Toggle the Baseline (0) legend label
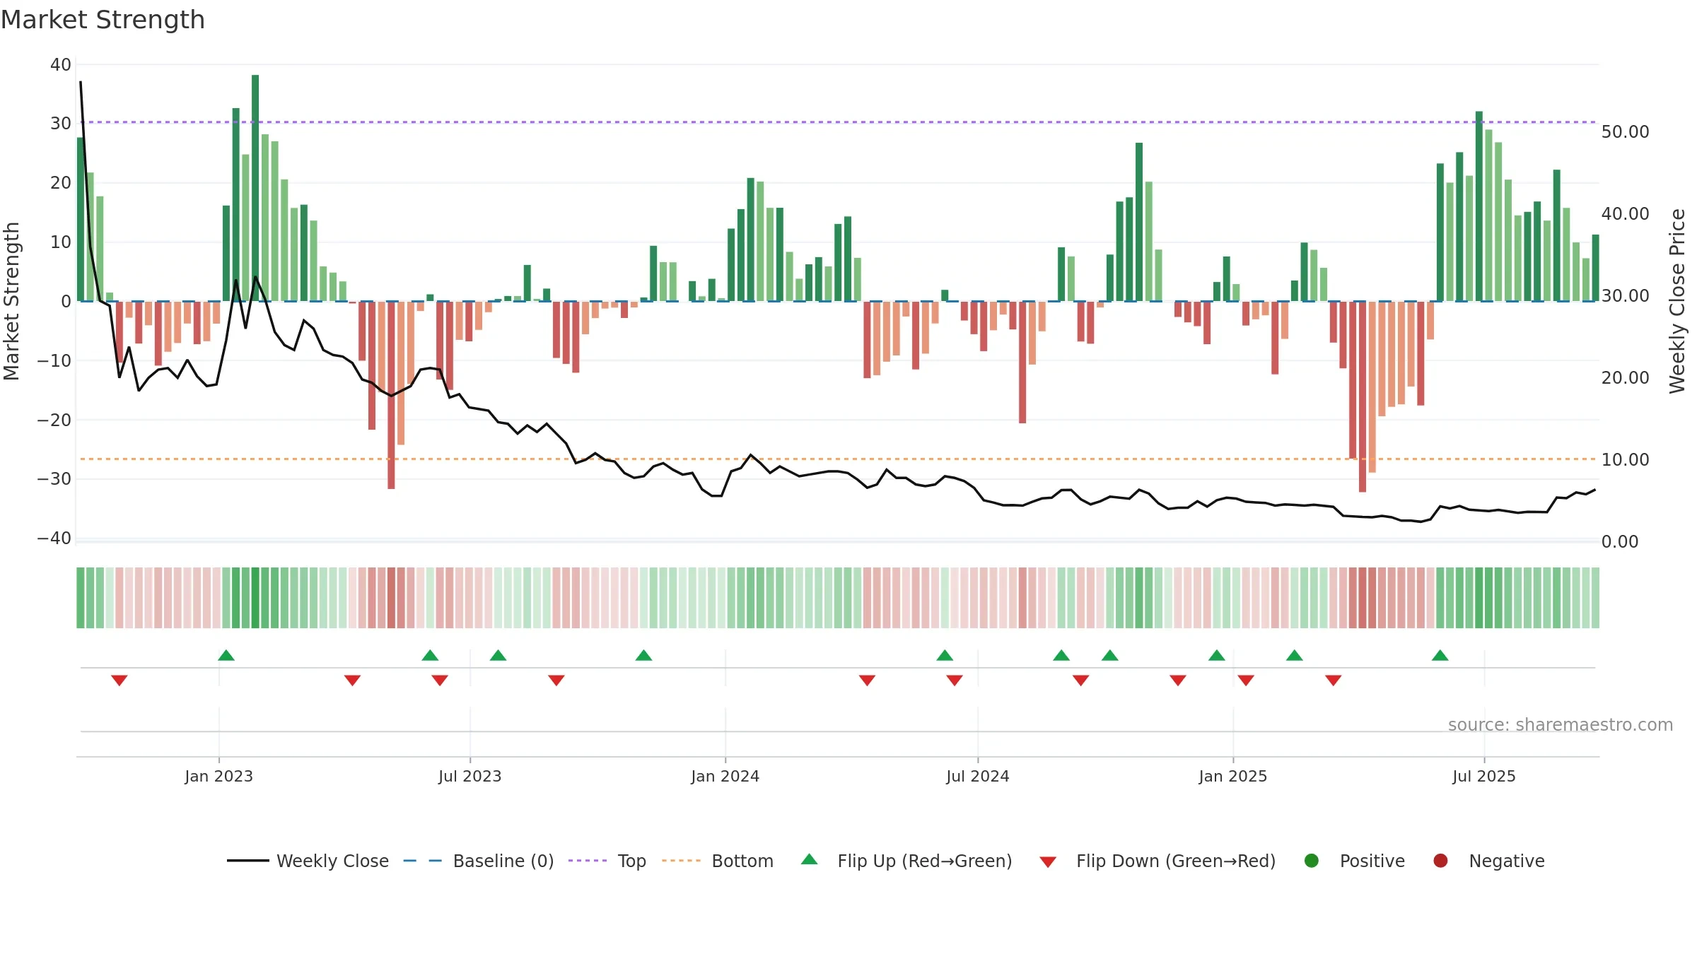The width and height of the screenshot is (1697, 954). tap(503, 861)
